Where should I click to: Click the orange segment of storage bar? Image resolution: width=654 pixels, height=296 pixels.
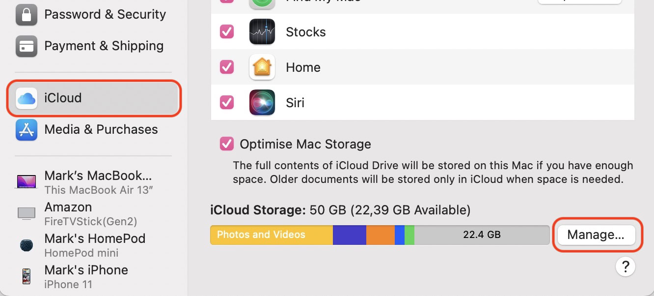[x=380, y=235]
